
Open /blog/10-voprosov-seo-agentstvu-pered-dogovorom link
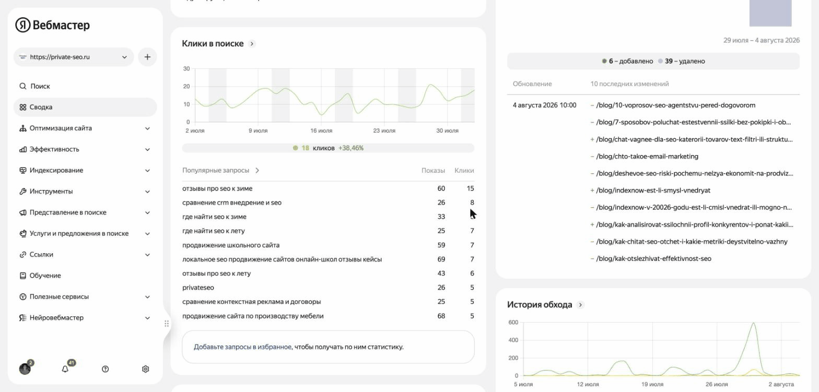tap(676, 105)
